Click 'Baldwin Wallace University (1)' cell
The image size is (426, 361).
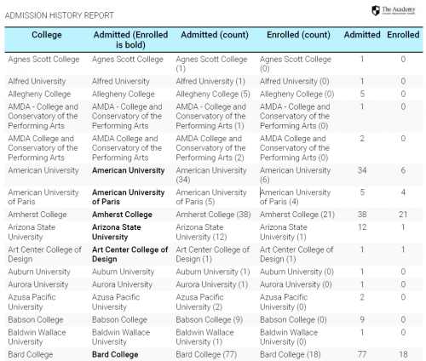coord(204,337)
